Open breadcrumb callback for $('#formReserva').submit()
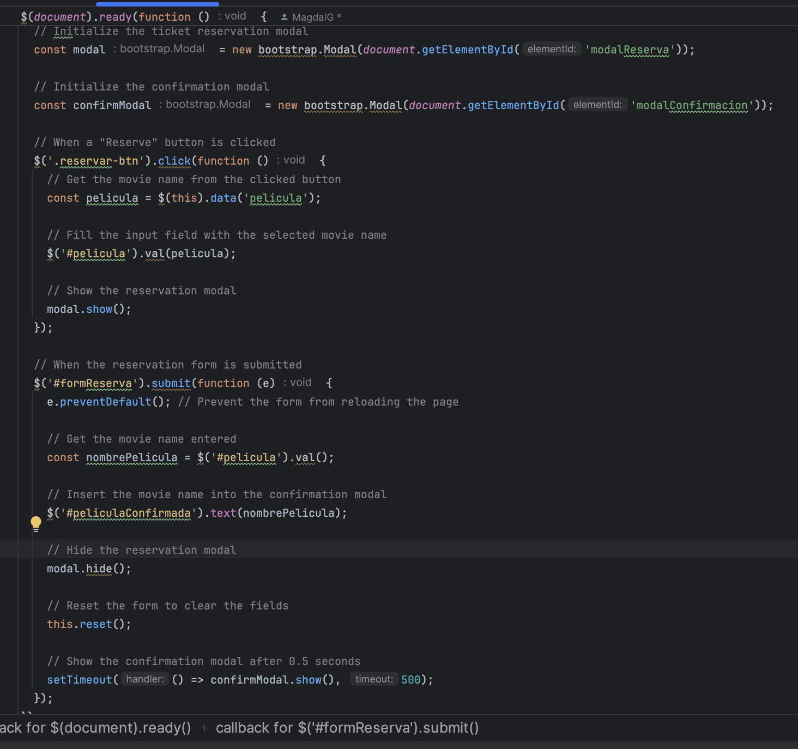798x749 pixels. click(347, 728)
